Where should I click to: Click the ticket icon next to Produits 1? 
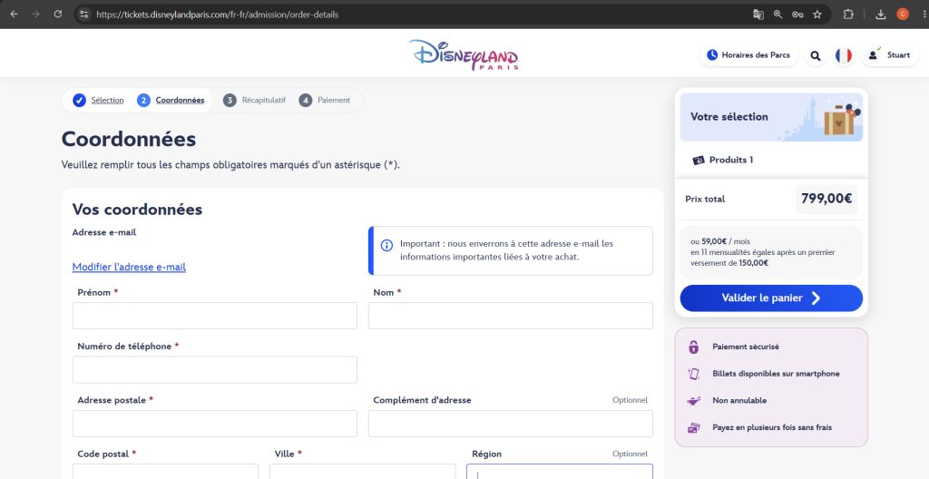[x=698, y=160]
